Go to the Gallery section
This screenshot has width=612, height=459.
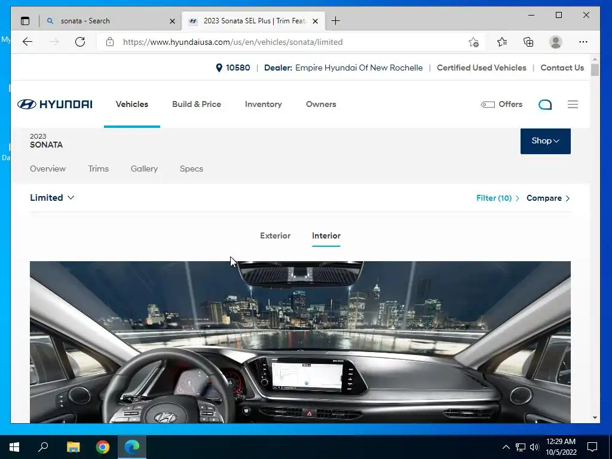pyautogui.click(x=144, y=169)
